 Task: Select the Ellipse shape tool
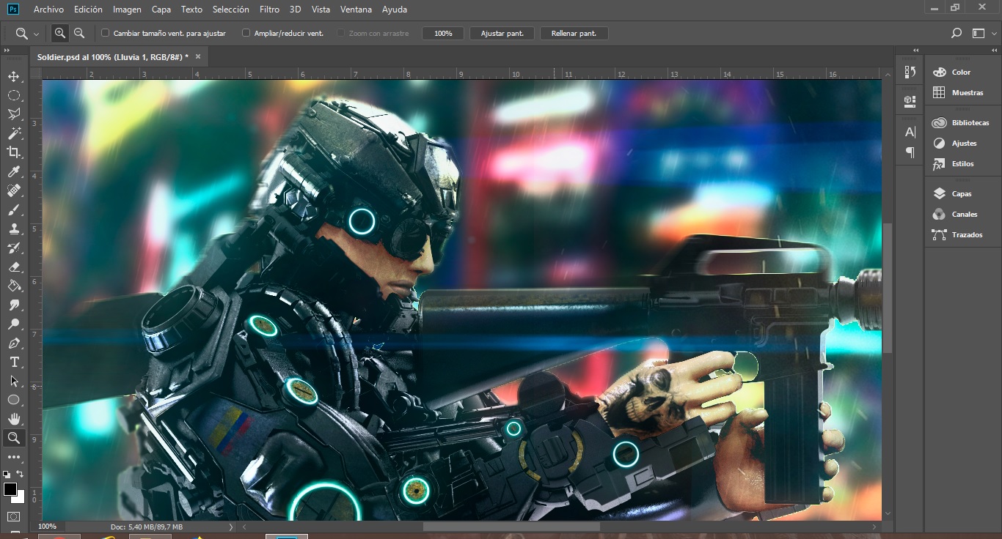[x=14, y=400]
